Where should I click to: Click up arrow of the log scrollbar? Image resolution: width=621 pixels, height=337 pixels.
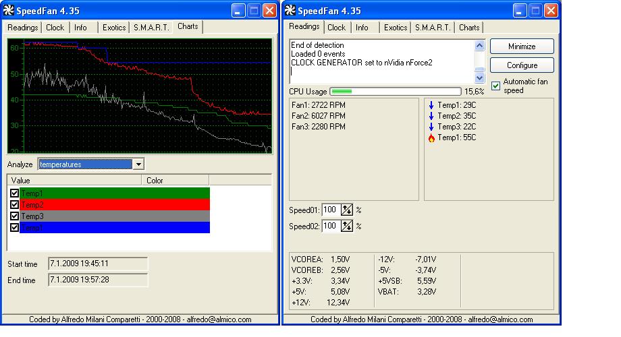click(x=480, y=45)
